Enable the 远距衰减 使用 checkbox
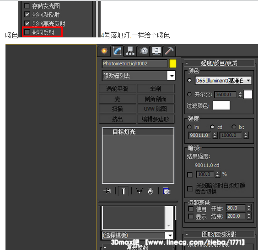 tap(191, 209)
